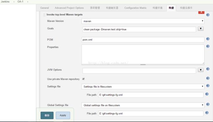213x122 pixels.
Task: Delete the Maven build step with red X
Action: (201, 12)
